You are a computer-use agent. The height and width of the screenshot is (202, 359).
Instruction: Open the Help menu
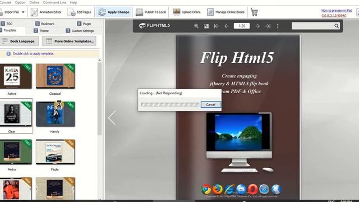73,2
